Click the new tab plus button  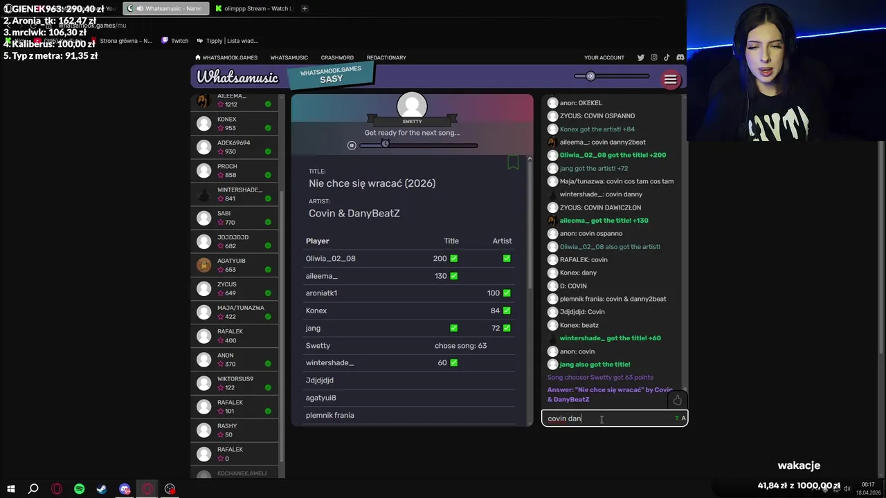point(305,8)
